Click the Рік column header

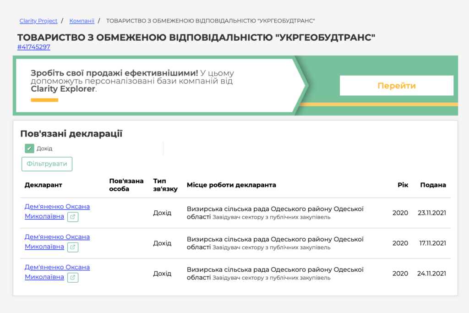(403, 185)
